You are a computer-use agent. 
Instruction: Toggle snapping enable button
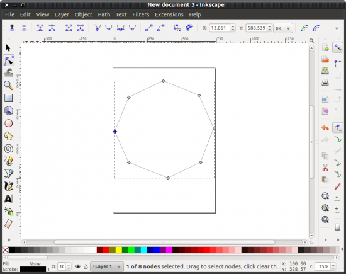tap(338, 47)
